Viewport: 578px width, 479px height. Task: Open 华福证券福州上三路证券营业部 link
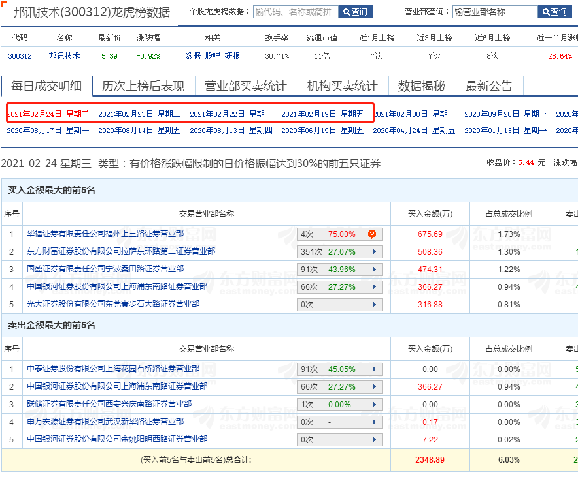point(105,233)
